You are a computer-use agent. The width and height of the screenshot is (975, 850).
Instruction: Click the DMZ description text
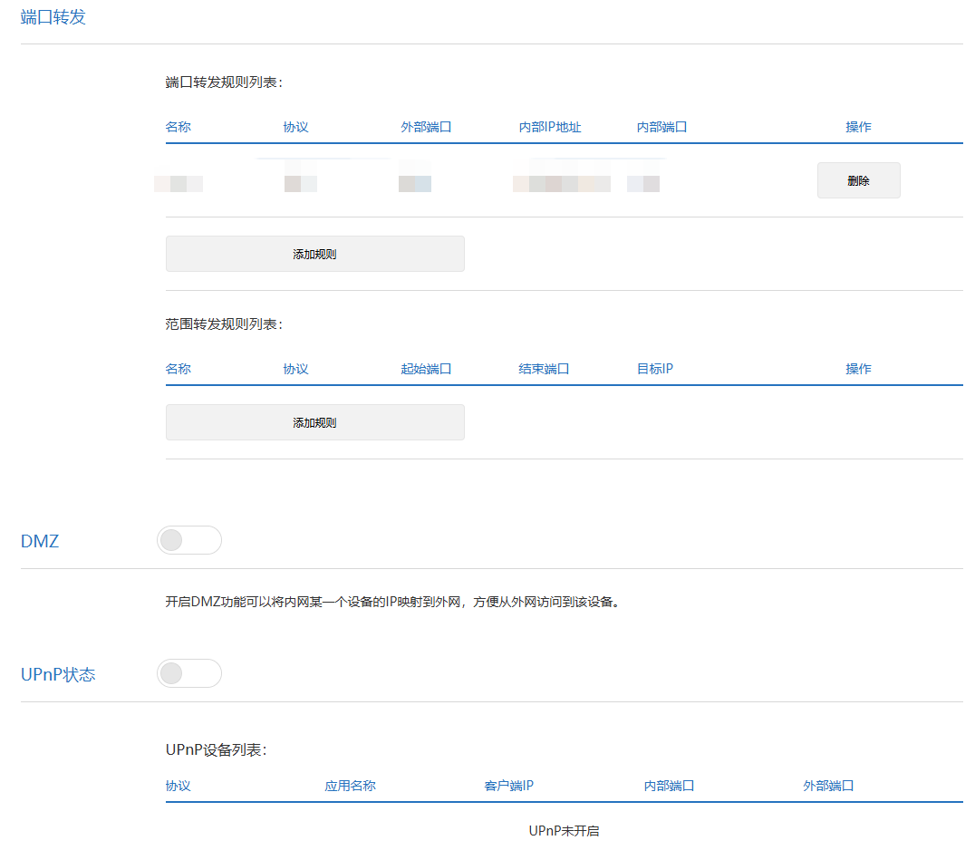click(392, 602)
